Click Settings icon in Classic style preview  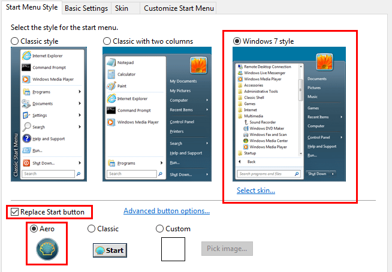click(x=26, y=115)
